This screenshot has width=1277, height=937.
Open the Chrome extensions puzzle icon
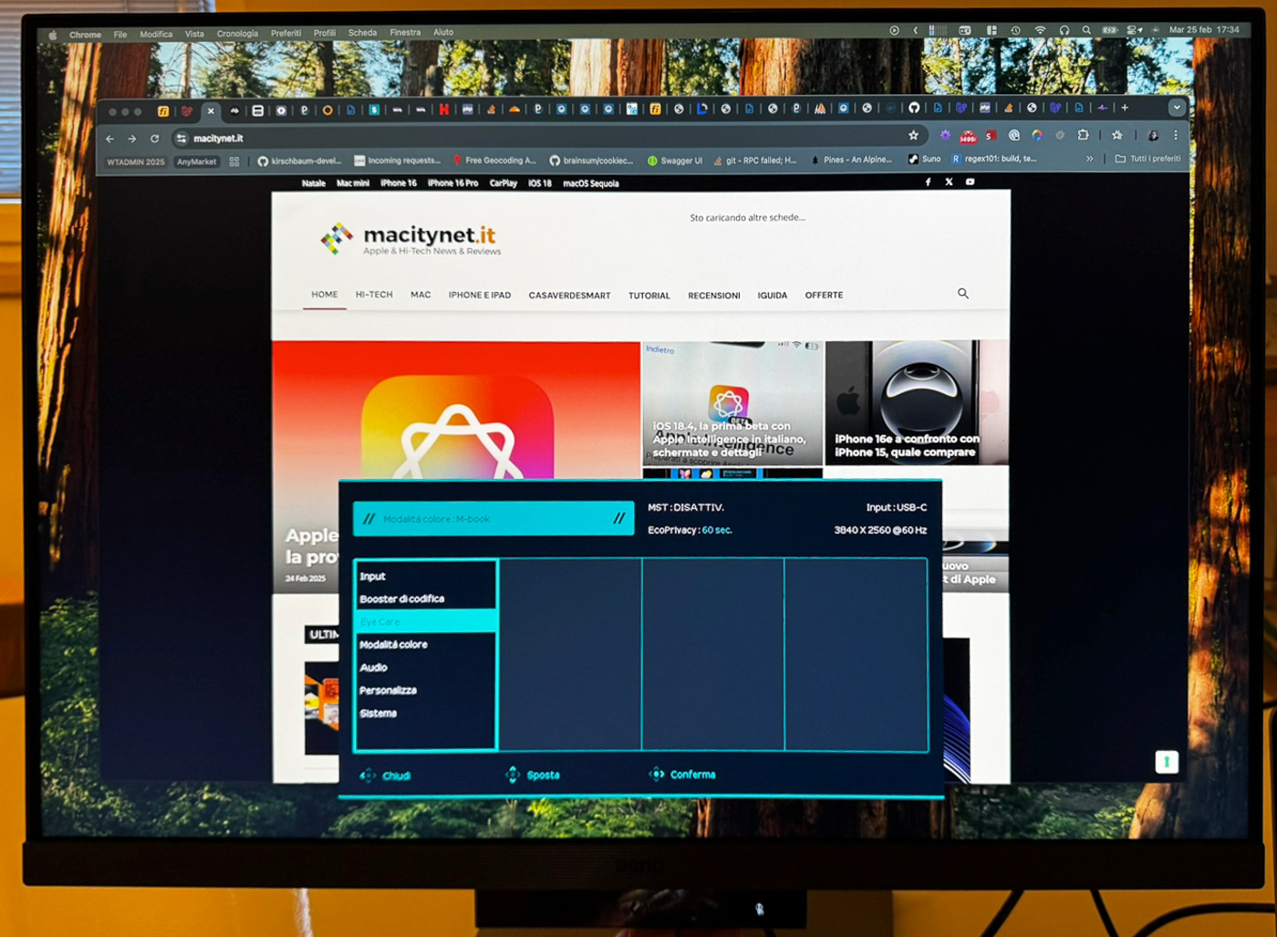(1083, 135)
